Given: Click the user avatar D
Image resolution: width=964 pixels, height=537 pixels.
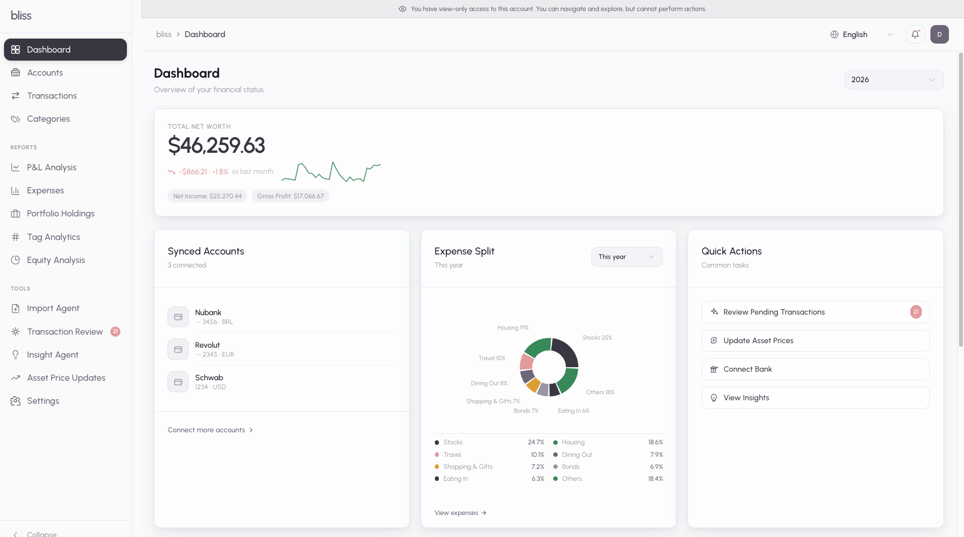Looking at the screenshot, I should [939, 35].
